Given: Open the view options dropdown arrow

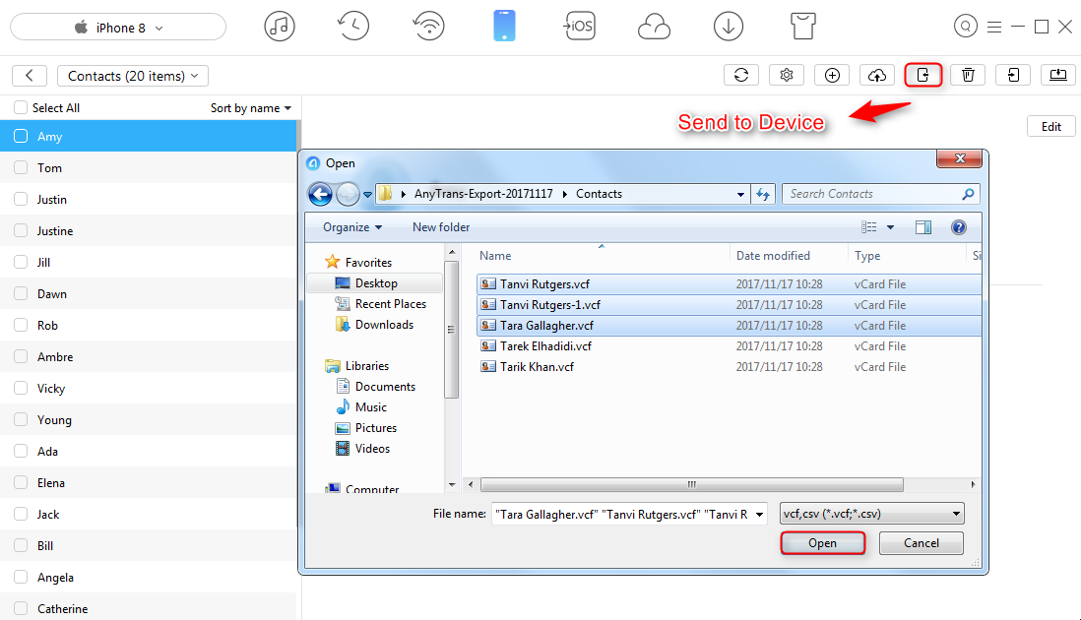Looking at the screenshot, I should point(890,227).
